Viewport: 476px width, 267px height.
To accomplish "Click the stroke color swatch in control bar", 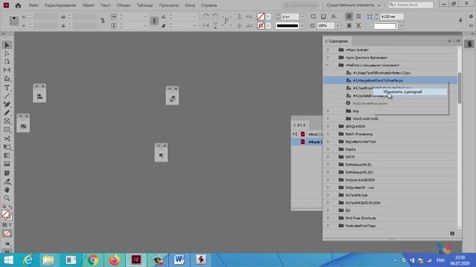I will click(260, 26).
